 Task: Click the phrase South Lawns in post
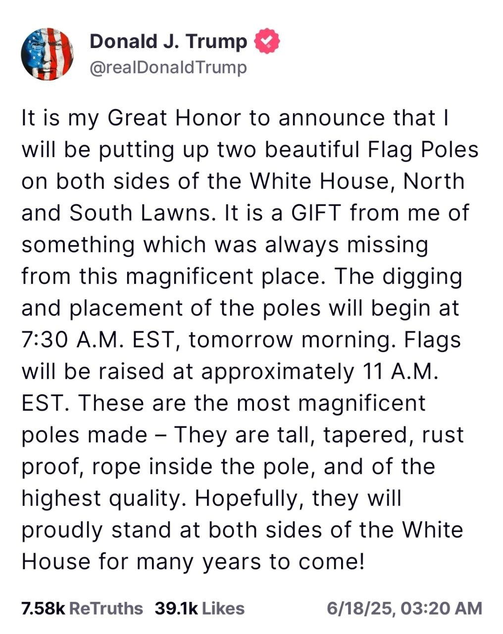[x=143, y=213]
